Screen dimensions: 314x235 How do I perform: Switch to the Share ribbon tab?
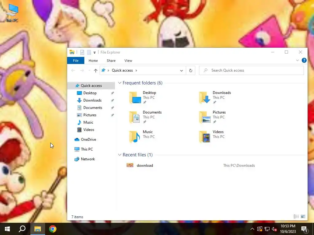[111, 61]
